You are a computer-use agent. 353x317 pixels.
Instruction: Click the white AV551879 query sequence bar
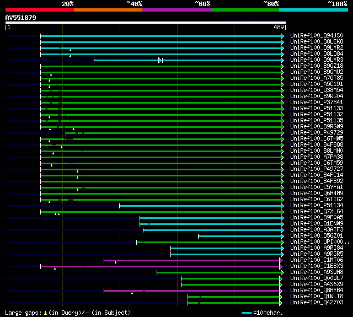click(146, 23)
